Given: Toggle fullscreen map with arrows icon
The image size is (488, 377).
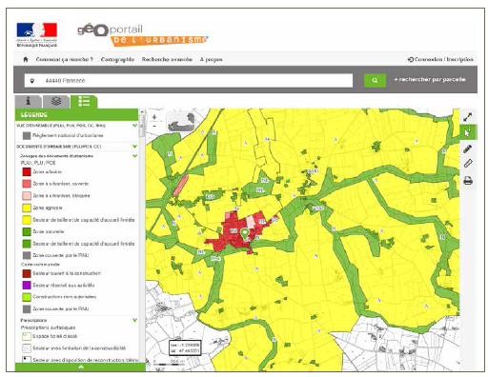Looking at the screenshot, I should (x=468, y=117).
